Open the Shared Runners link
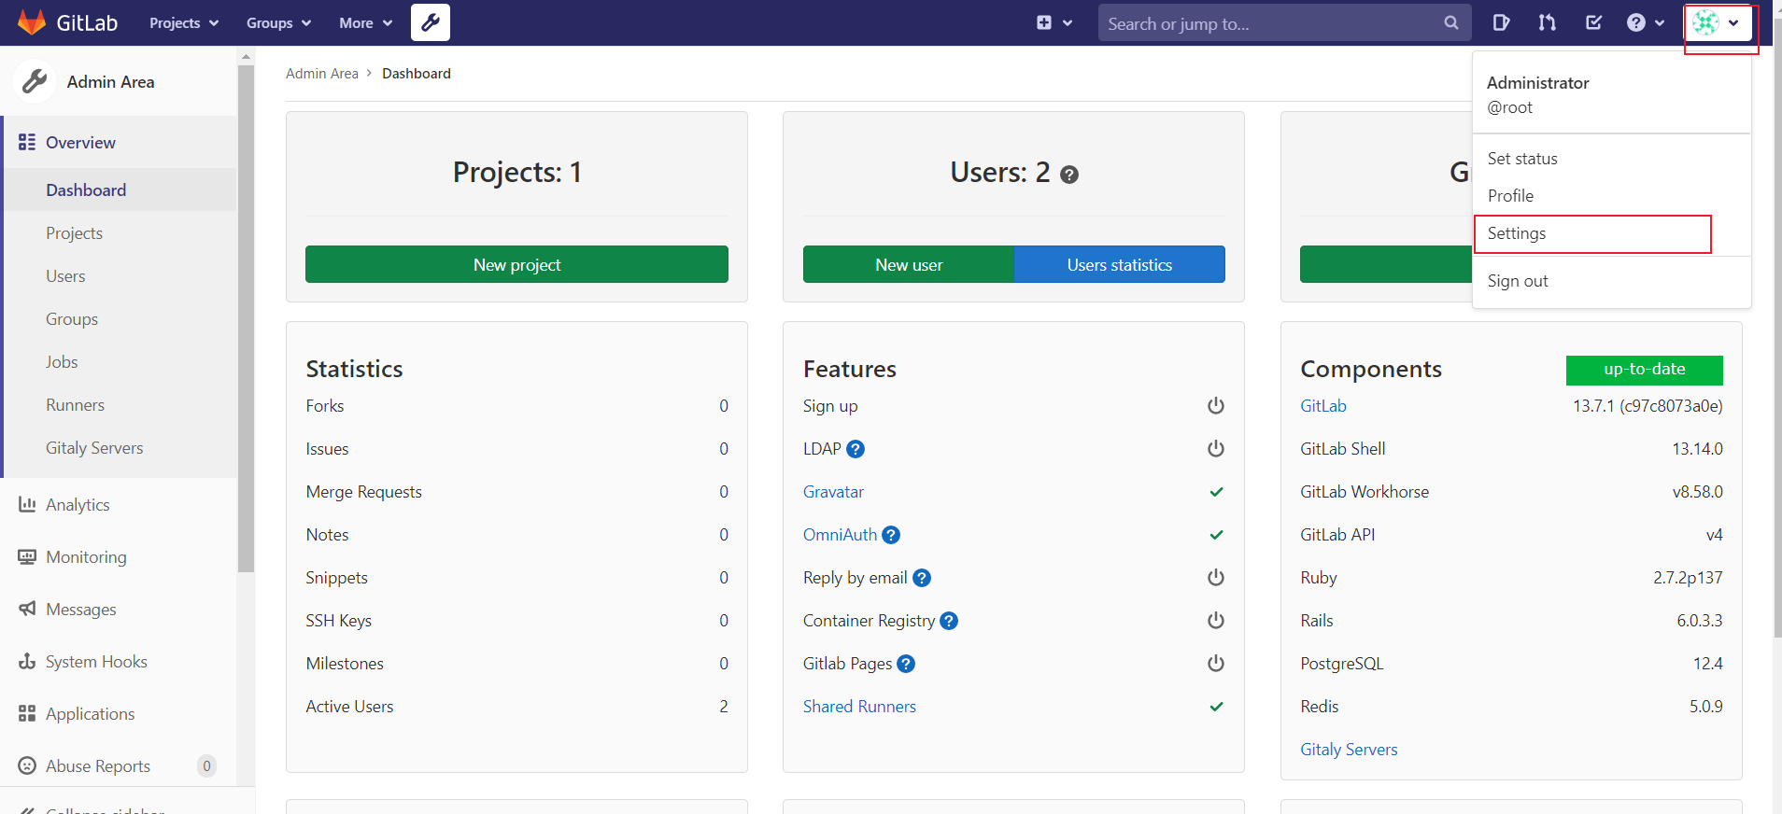This screenshot has width=1782, height=814. (x=859, y=707)
